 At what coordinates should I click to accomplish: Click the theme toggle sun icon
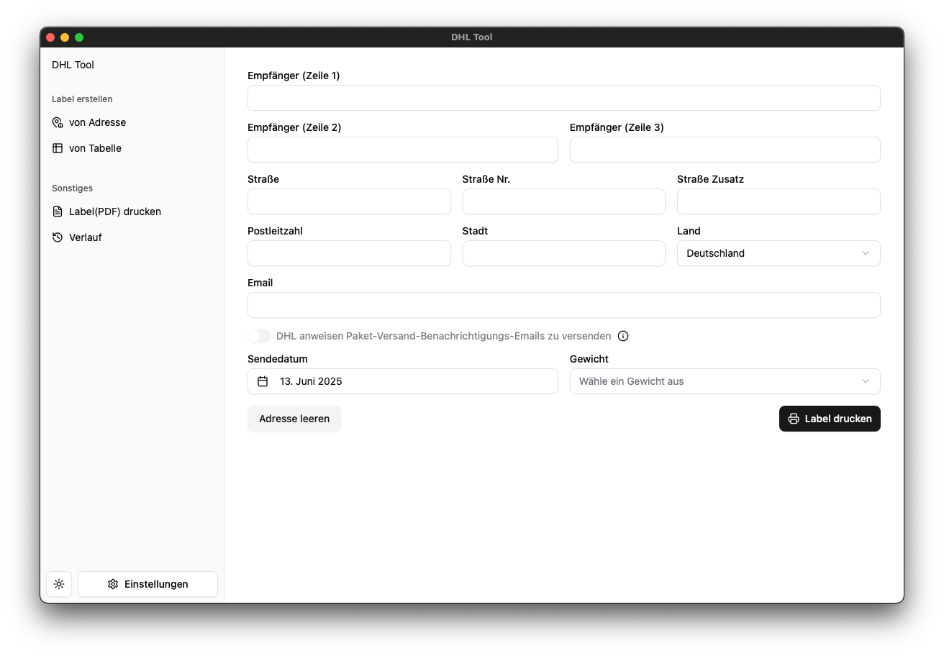pos(59,584)
